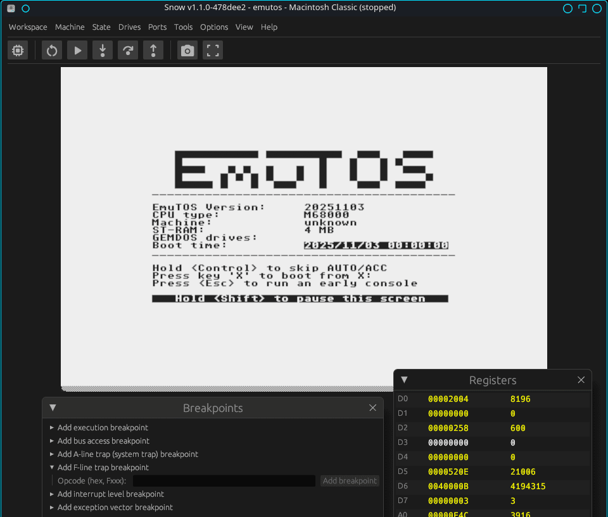Expand Add bus access breakpoint

pos(103,441)
